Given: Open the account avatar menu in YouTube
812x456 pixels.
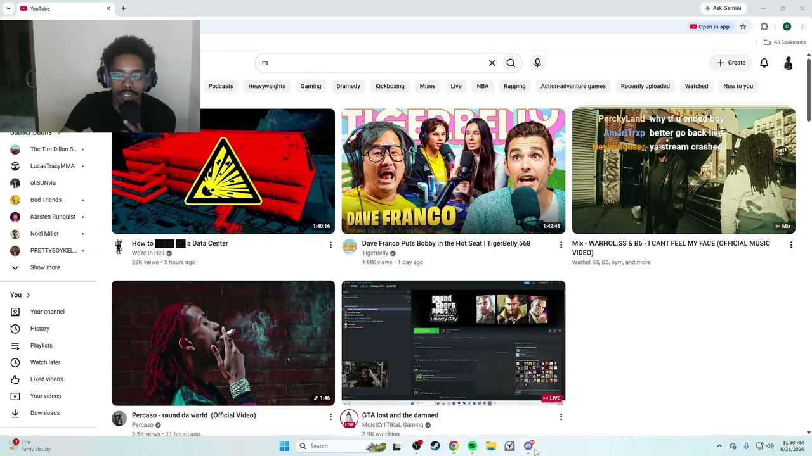Looking at the screenshot, I should 789,63.
